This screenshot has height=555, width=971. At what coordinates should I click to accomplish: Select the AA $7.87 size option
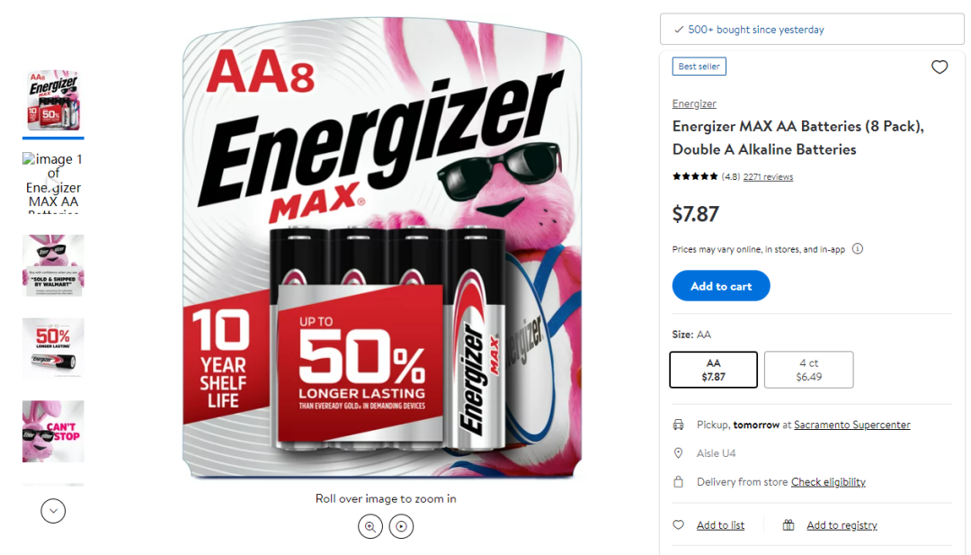[713, 370]
